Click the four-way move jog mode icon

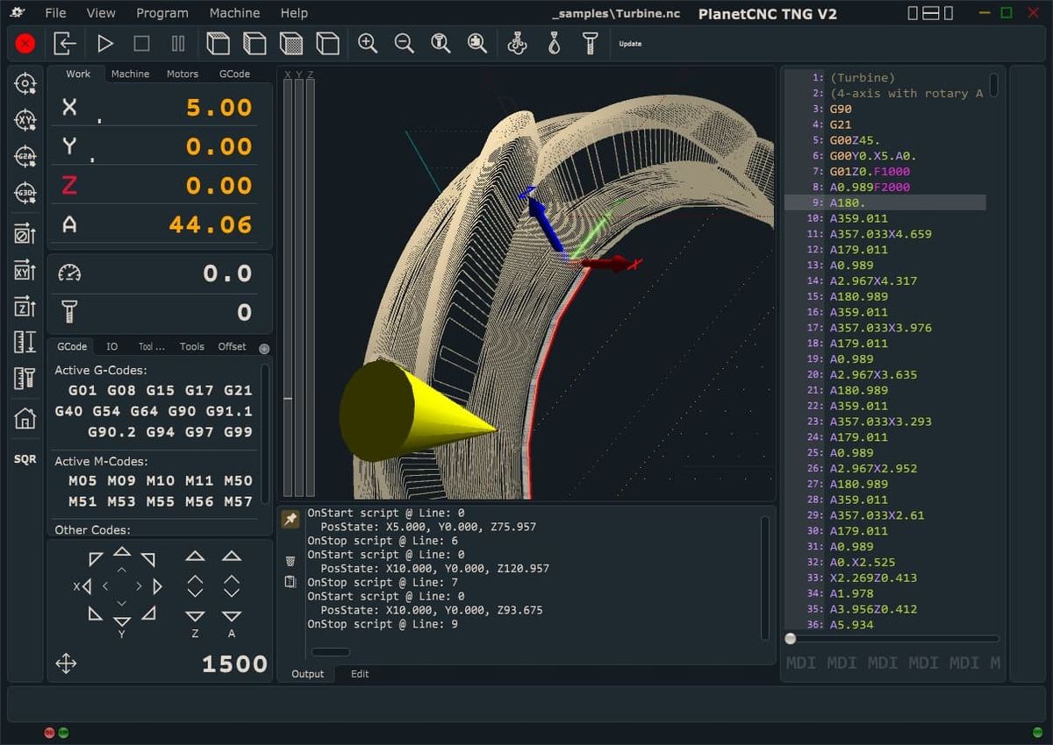(x=66, y=663)
